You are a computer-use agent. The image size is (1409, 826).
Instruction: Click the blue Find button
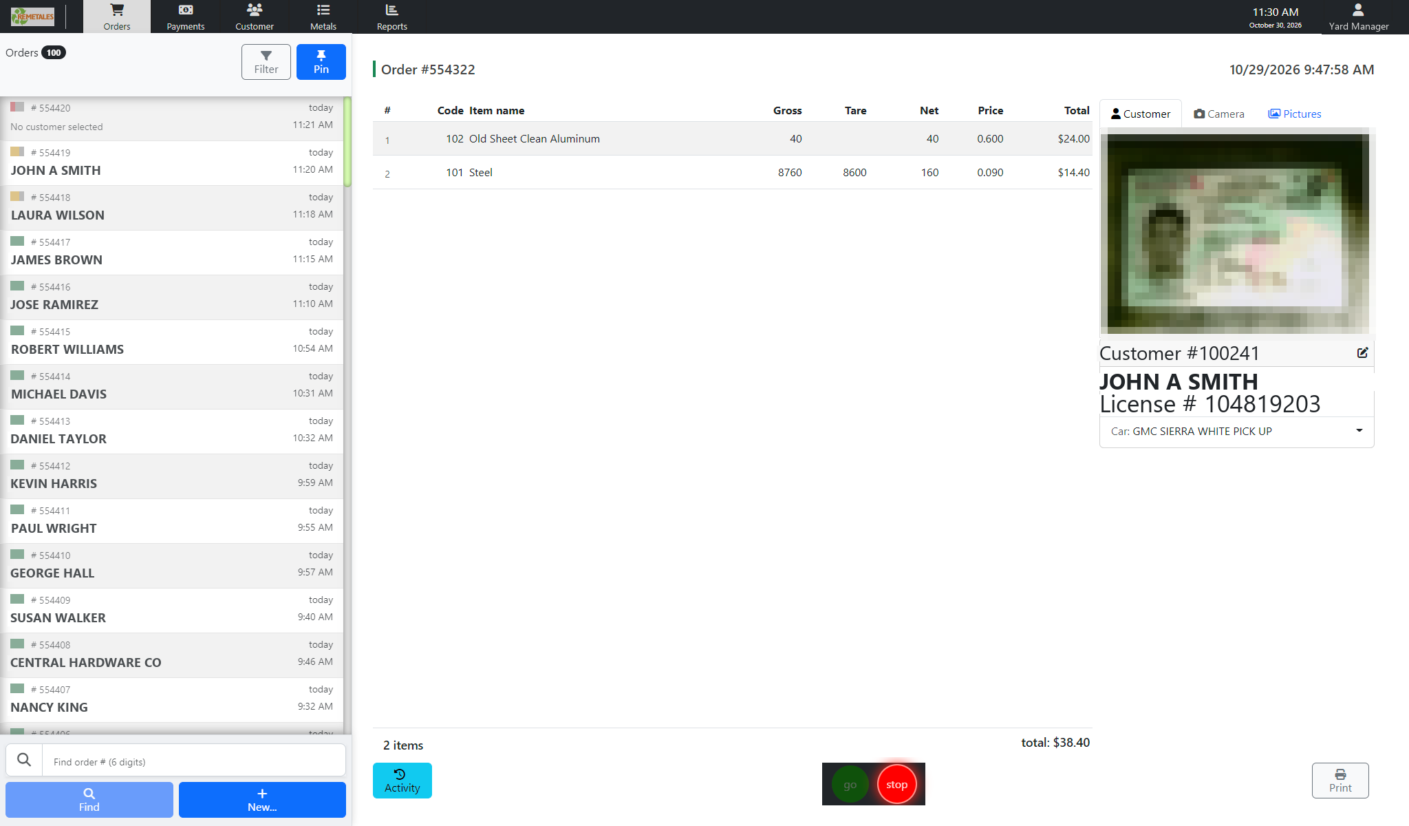89,800
